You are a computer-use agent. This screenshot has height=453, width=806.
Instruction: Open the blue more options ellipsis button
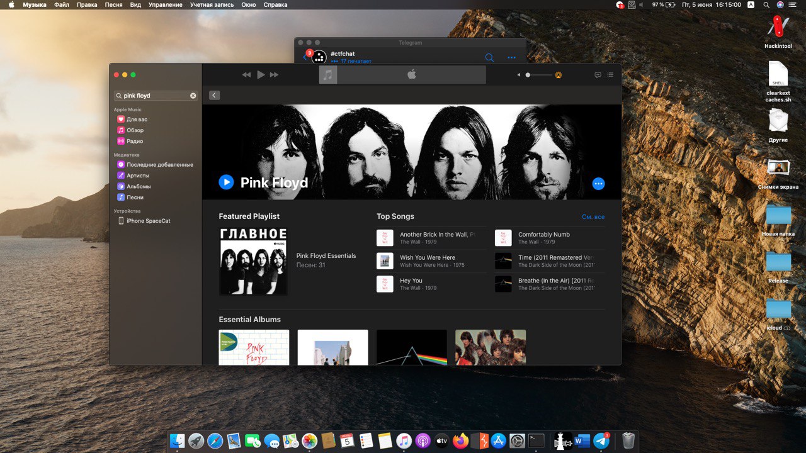tap(598, 184)
